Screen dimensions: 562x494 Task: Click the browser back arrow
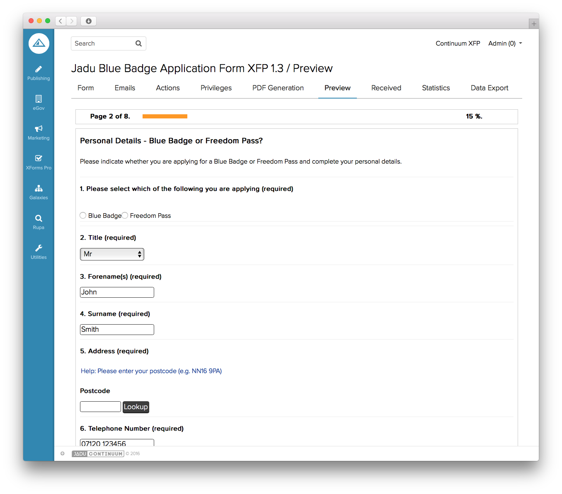tap(61, 21)
